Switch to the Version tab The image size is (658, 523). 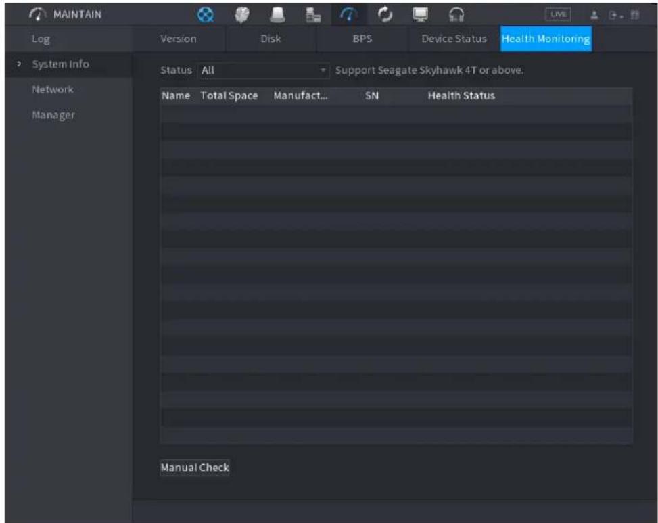tap(179, 39)
